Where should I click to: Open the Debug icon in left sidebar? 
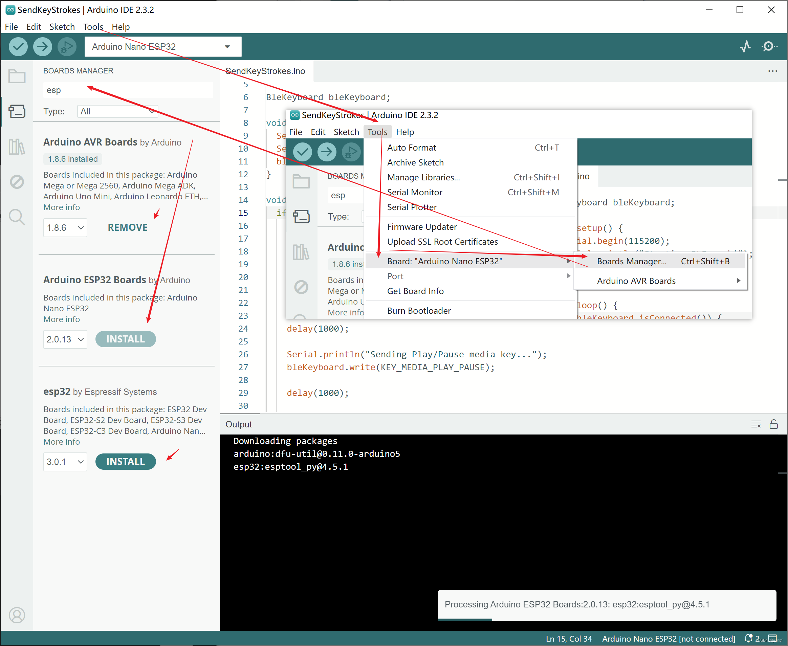(17, 182)
